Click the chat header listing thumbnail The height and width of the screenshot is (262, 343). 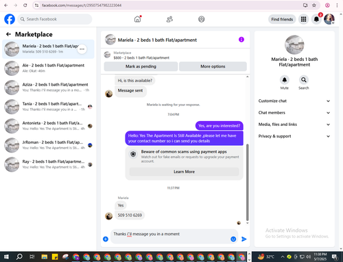(110, 40)
